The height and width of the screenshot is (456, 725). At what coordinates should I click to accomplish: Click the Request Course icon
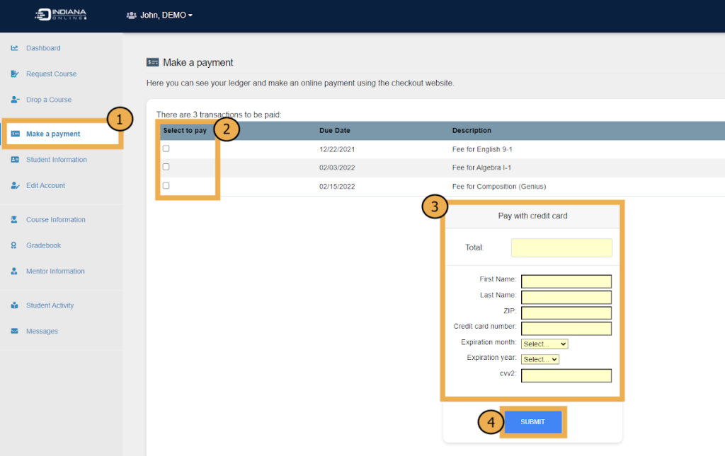pyautogui.click(x=15, y=74)
